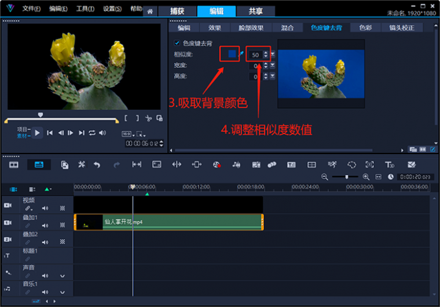This screenshot has width=440, height=307.
Task: Pick background color with eyedropper tool
Action: coord(241,54)
